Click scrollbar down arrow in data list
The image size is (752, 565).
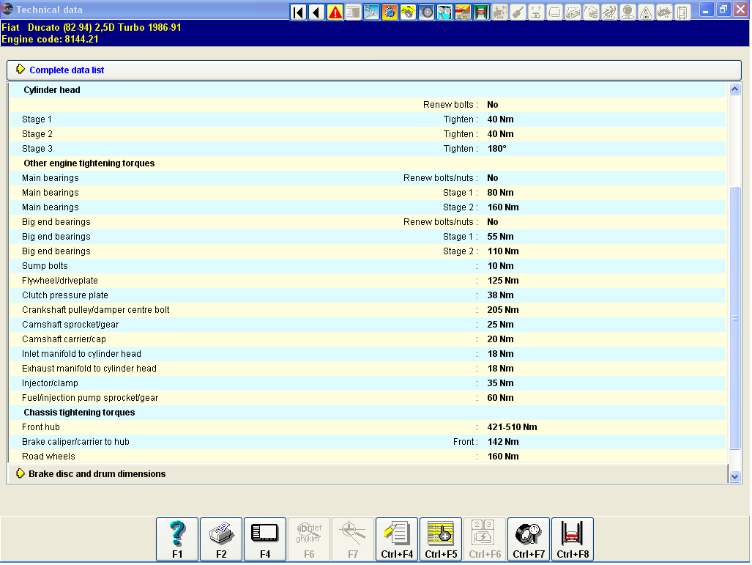pos(734,476)
